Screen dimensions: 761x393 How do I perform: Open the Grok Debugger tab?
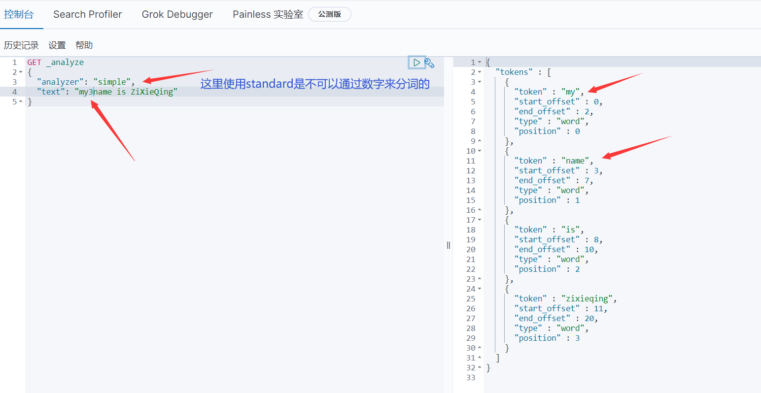[177, 14]
